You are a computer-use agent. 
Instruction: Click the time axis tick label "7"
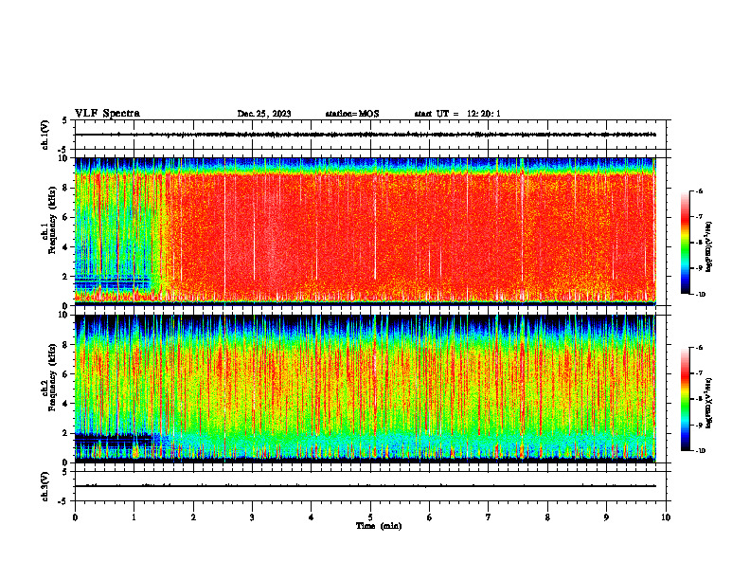pyautogui.click(x=489, y=517)
